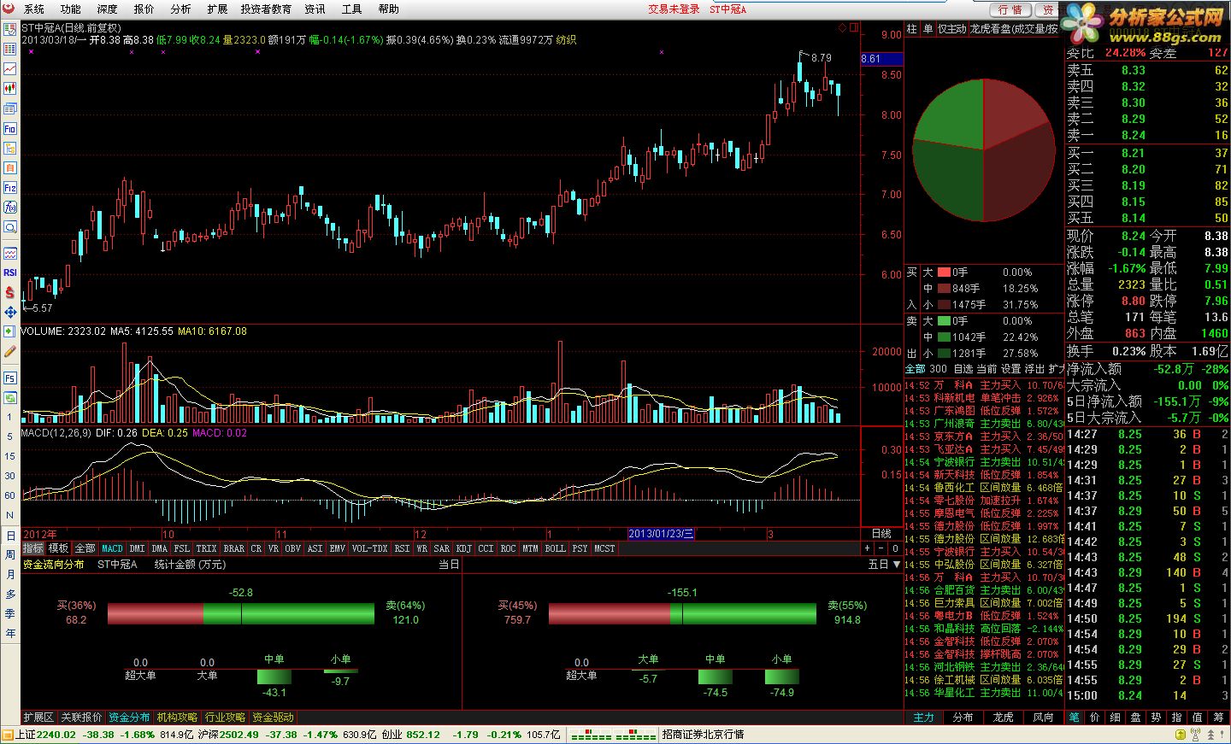Select the blue move-arrows tool icon

point(10,312)
